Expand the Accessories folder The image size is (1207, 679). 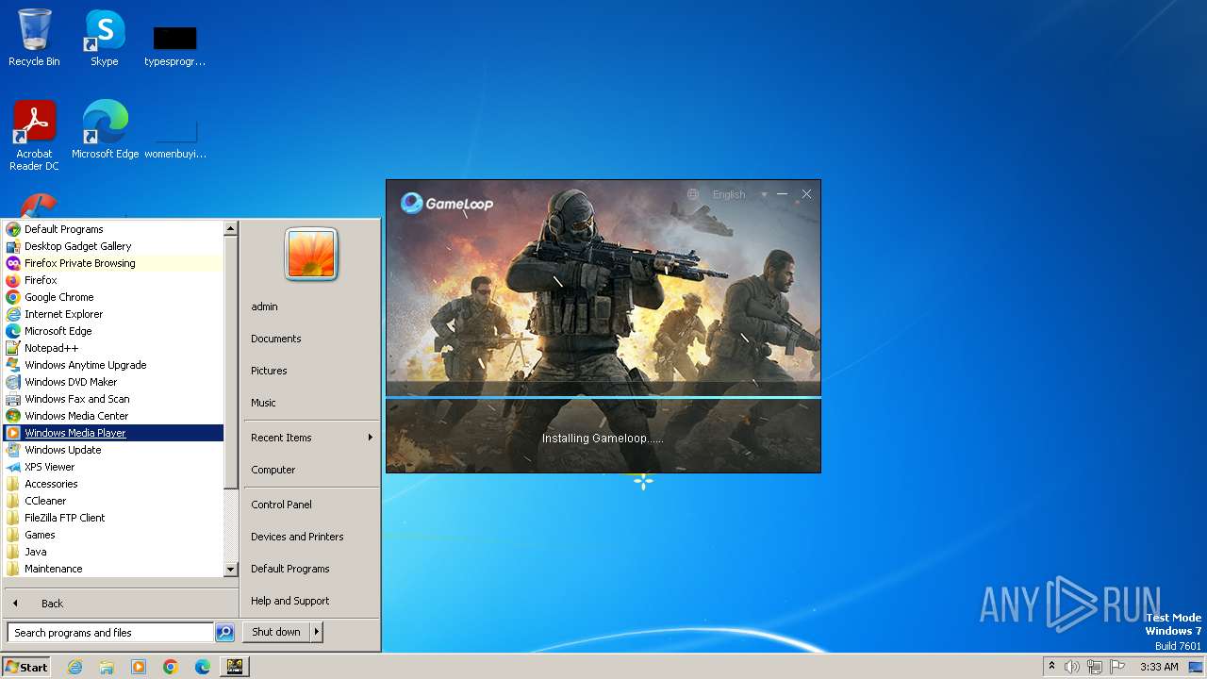(113, 484)
